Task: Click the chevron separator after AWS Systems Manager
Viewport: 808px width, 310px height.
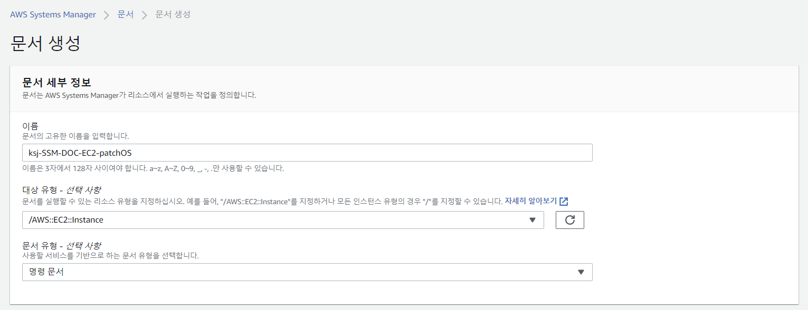Action: 107,15
